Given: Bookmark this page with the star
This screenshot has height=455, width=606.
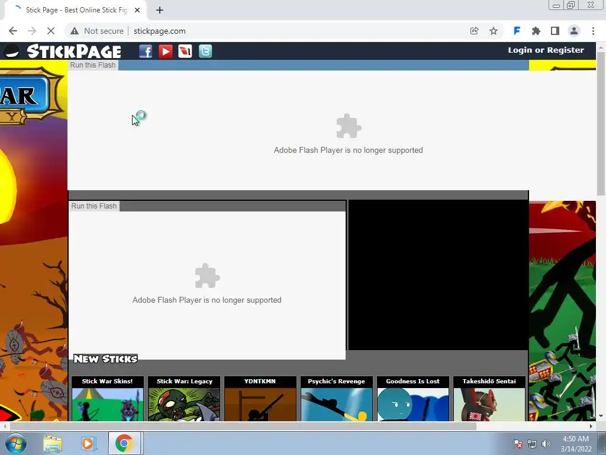Looking at the screenshot, I should 494,31.
